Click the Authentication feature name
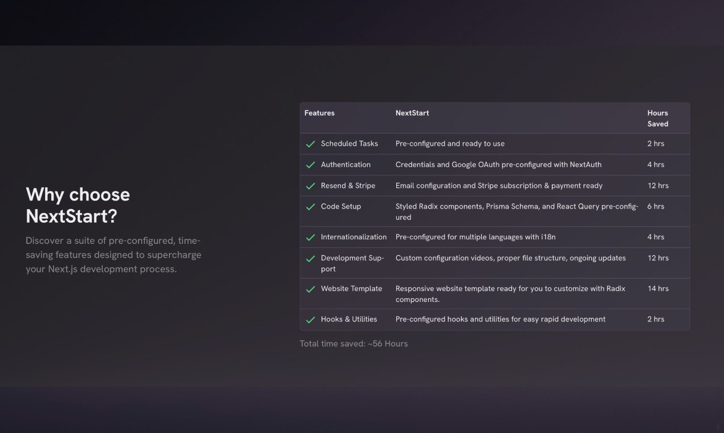 [x=345, y=165]
